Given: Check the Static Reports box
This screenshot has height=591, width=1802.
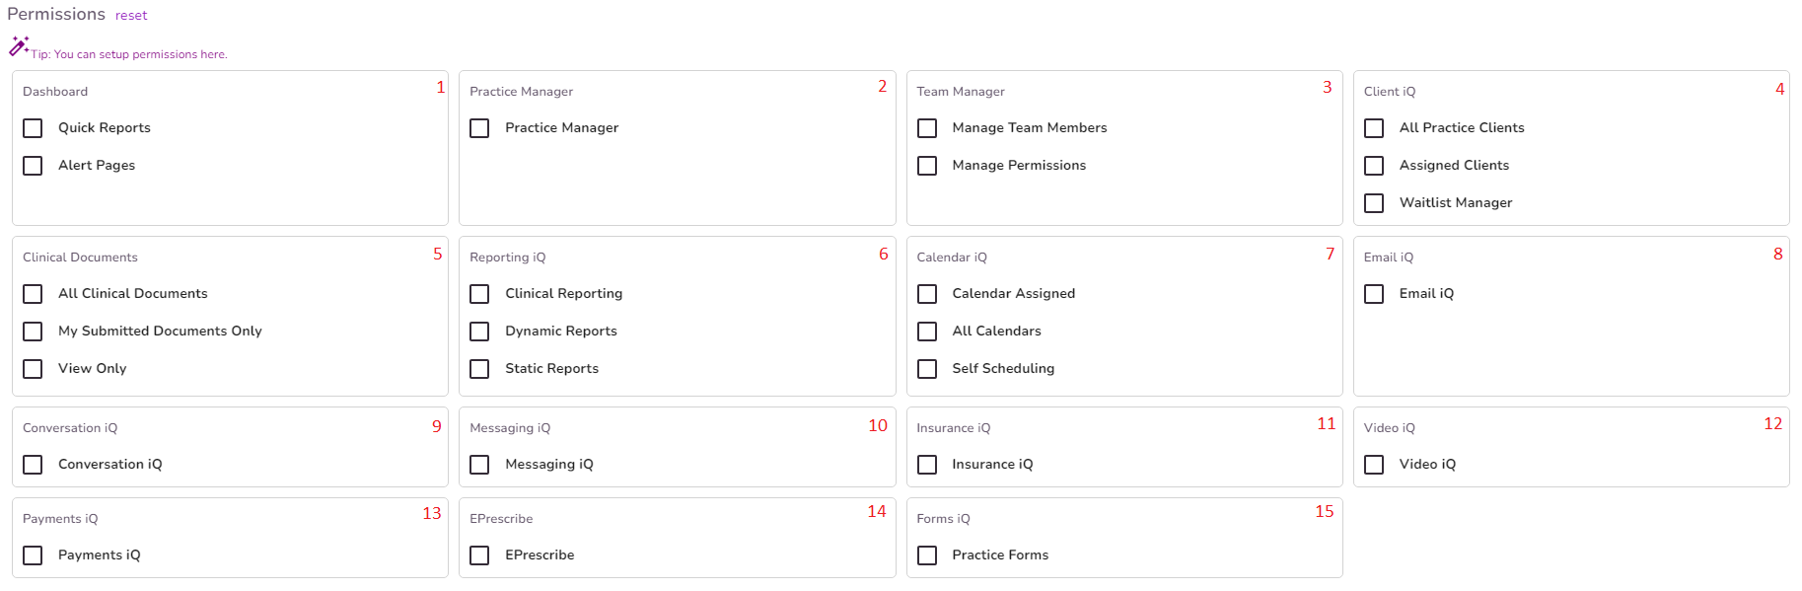Looking at the screenshot, I should [479, 368].
